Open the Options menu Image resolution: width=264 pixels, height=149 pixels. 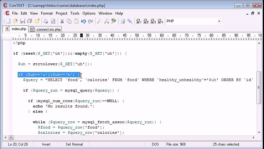(89, 13)
